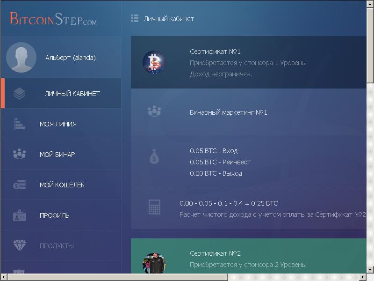Click the staircase icon beside МОЯ ЛИНИЯ
Viewport: 374px width, 281px height.
coord(19,124)
